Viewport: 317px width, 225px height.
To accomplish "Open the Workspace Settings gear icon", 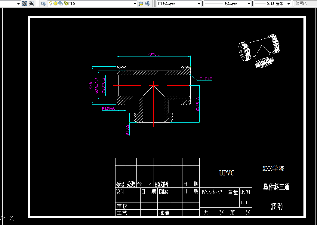I will point(24,3).
